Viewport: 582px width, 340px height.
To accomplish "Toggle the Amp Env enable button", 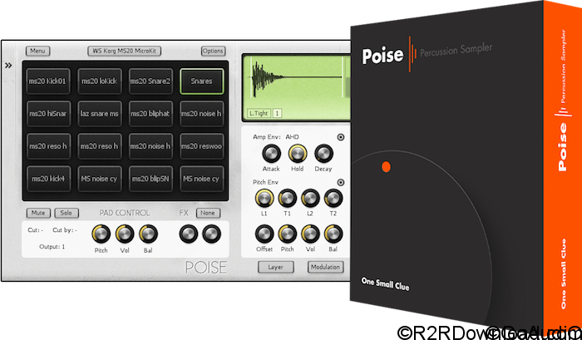I will (x=341, y=137).
